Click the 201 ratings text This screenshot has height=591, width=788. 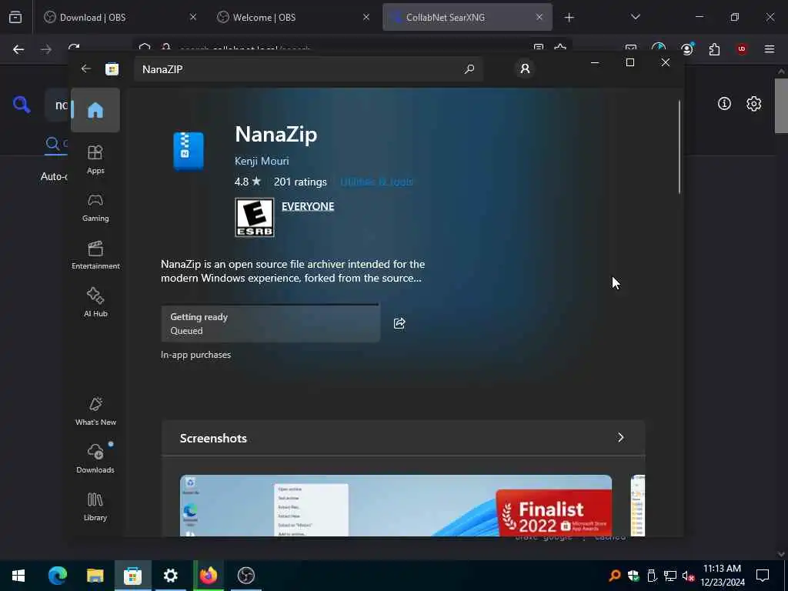(x=300, y=182)
